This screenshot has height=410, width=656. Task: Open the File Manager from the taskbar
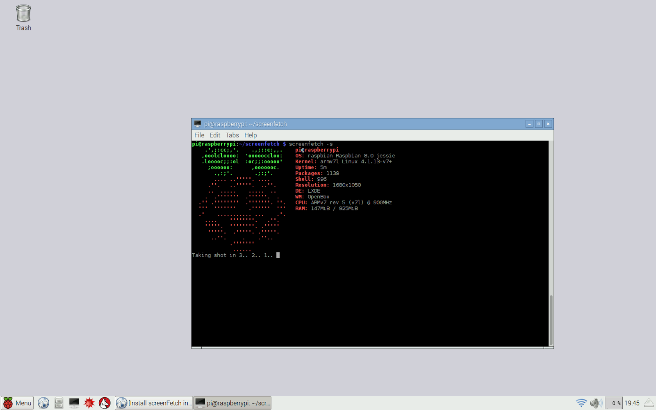59,403
